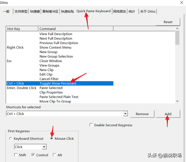Click the list scrollbar up arrow

(177, 28)
